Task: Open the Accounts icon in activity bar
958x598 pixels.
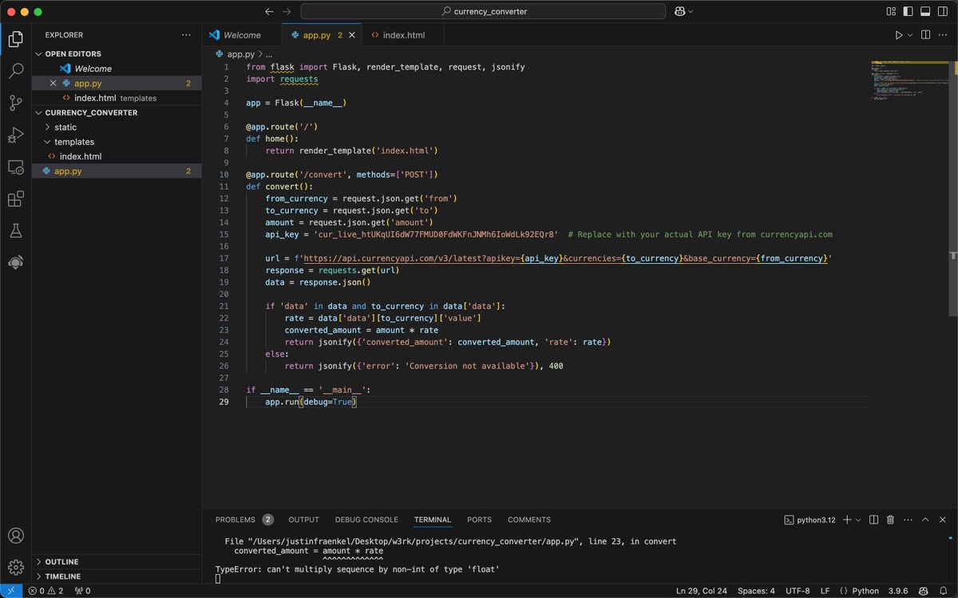Action: click(15, 536)
